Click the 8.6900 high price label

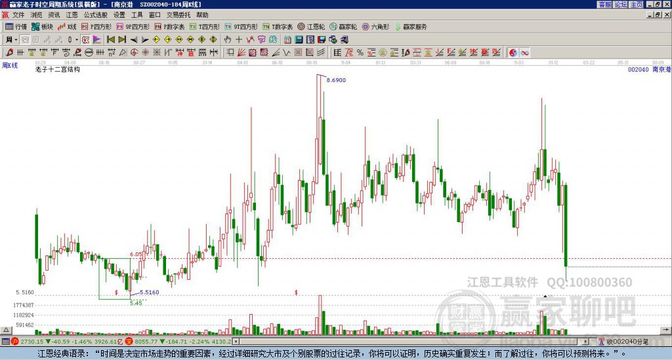coord(336,80)
